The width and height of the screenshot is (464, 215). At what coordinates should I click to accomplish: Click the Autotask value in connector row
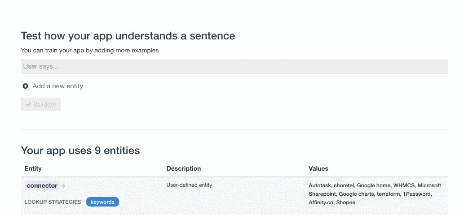[x=320, y=185]
